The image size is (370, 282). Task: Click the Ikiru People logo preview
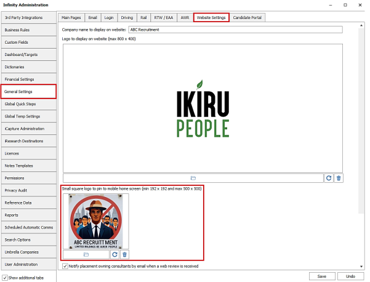tap(203, 108)
